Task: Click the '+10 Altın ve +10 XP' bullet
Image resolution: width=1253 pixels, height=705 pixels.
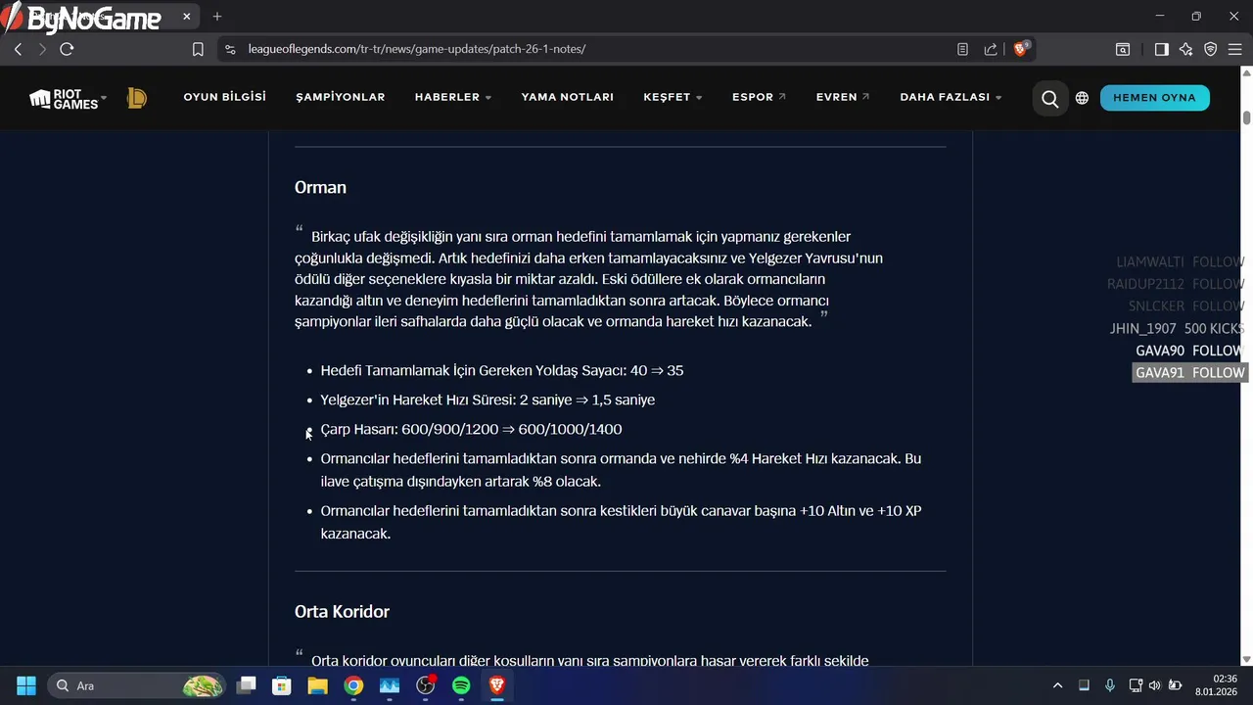Action: [x=621, y=522]
